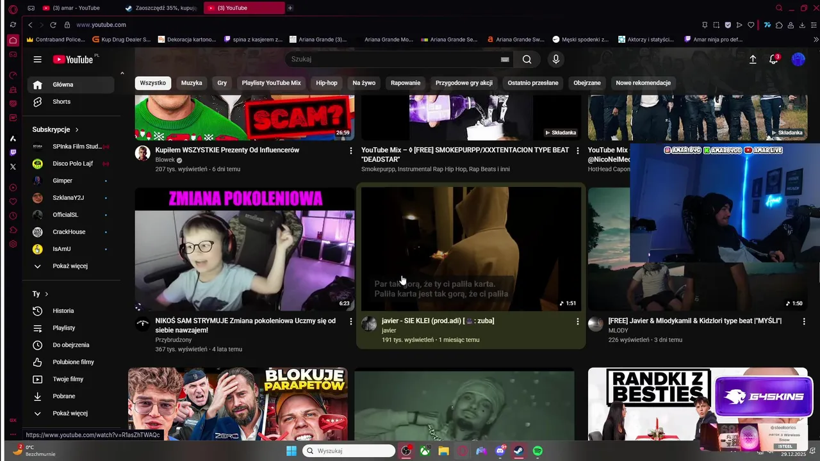Select the Hip-hop filter chip
Screen dimensions: 820x461
point(327,83)
